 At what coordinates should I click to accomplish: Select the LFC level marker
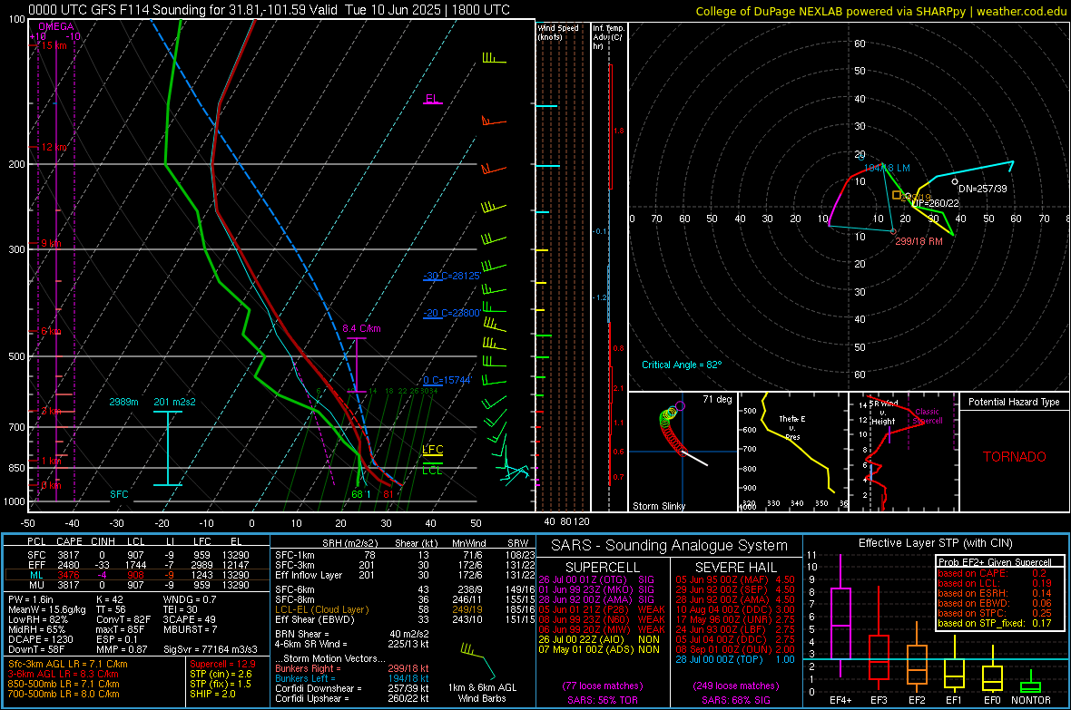(432, 449)
